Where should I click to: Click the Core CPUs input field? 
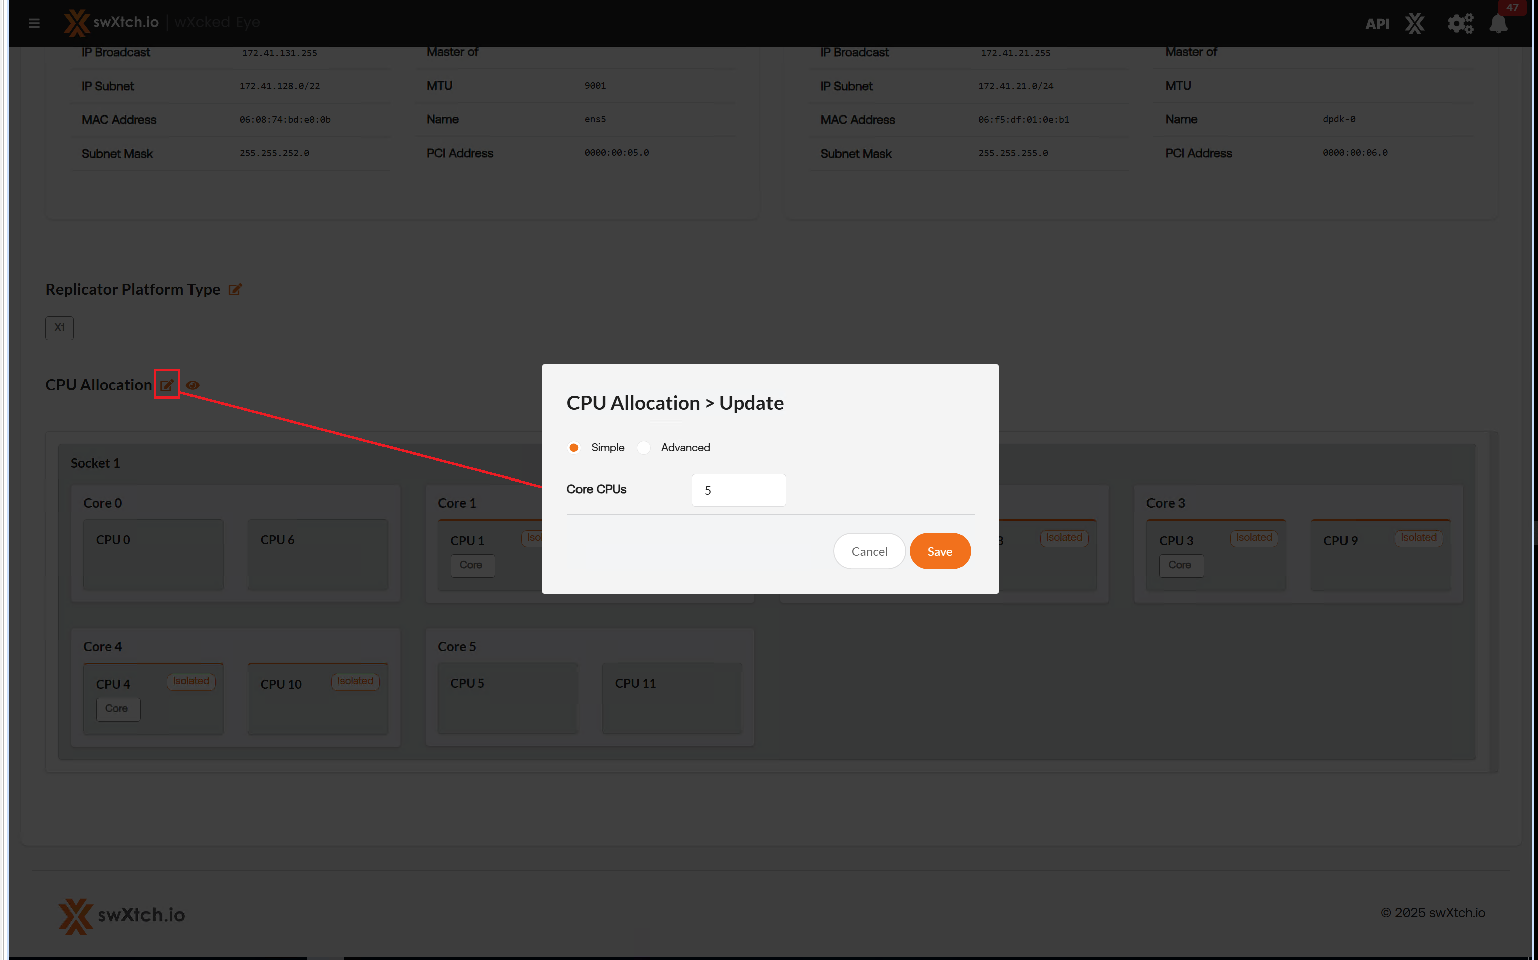pos(738,490)
